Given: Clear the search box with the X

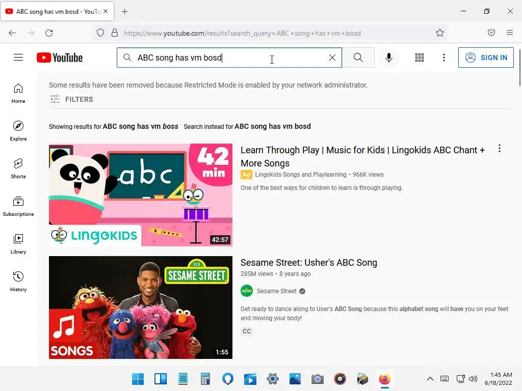Looking at the screenshot, I should [x=332, y=58].
